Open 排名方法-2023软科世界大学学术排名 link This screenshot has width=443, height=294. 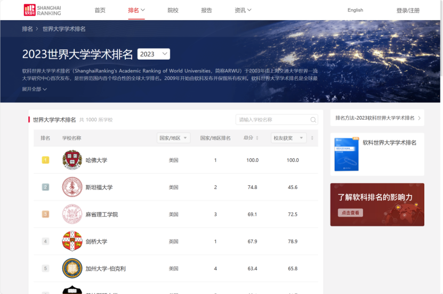point(377,118)
